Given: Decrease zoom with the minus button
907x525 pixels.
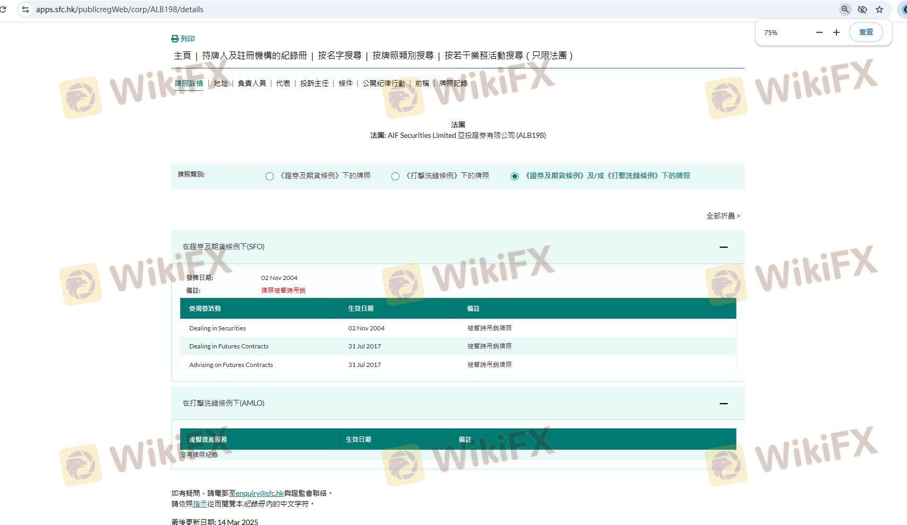Looking at the screenshot, I should pos(819,32).
